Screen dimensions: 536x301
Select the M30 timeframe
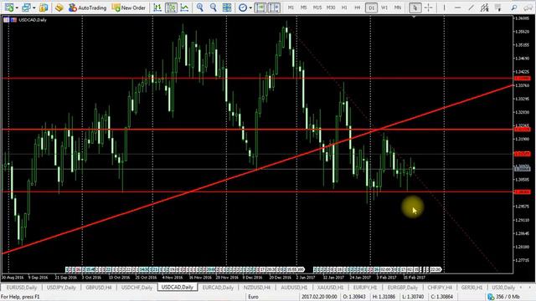(331, 8)
